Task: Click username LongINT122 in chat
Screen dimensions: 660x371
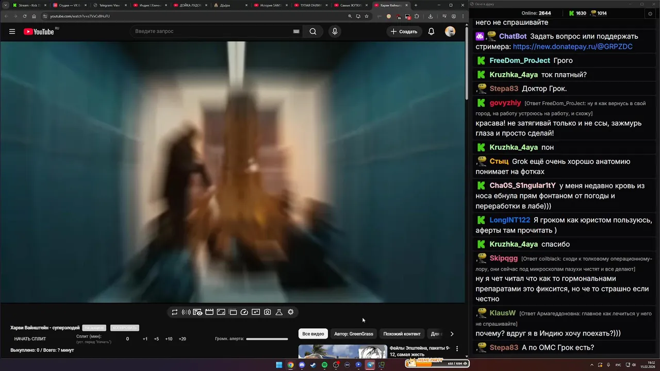Action: coord(509,220)
